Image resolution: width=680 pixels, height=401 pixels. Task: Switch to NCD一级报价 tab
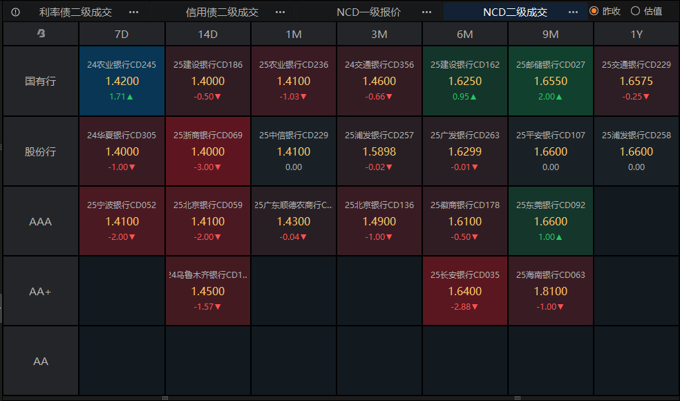pyautogui.click(x=368, y=12)
